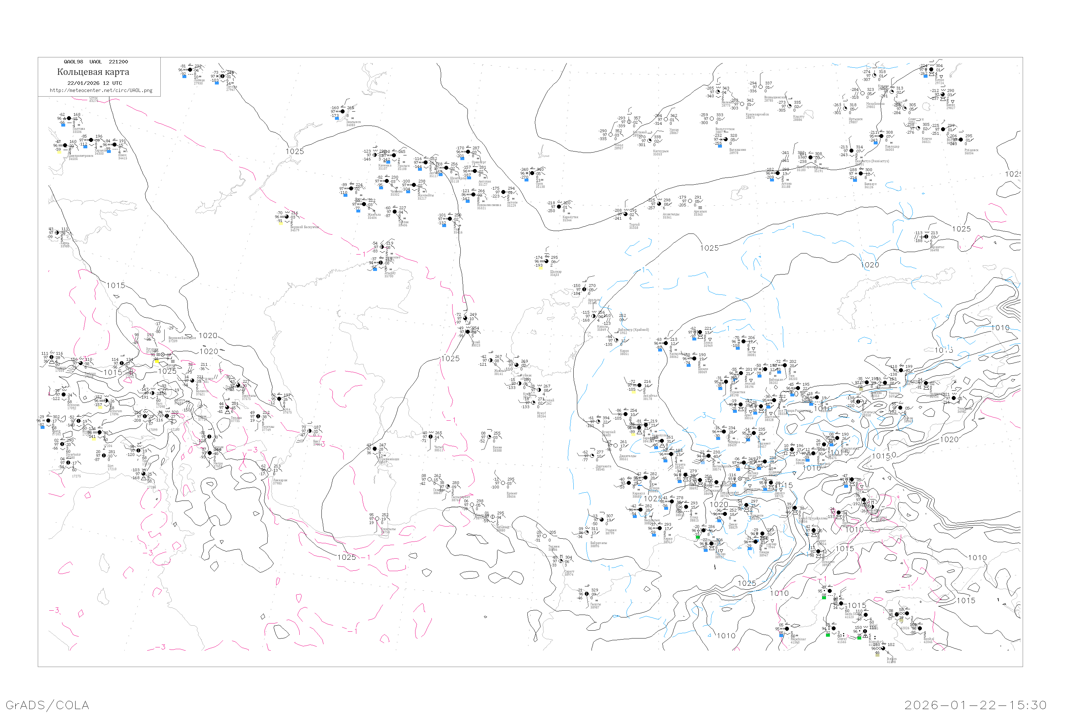Click the Jhelum station circle symbol
This screenshot has width=1069, height=713.
click(x=883, y=648)
